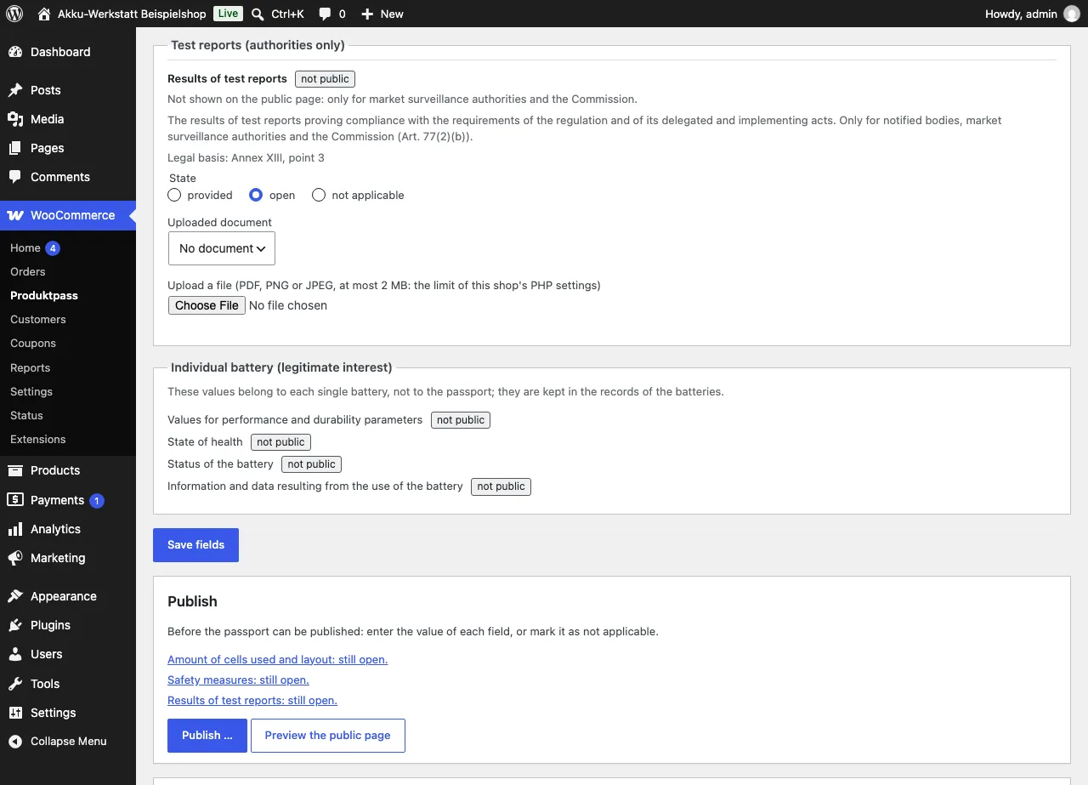The height and width of the screenshot is (785, 1088).
Task: Click the Appearance paintbrush icon
Action: pos(15,596)
